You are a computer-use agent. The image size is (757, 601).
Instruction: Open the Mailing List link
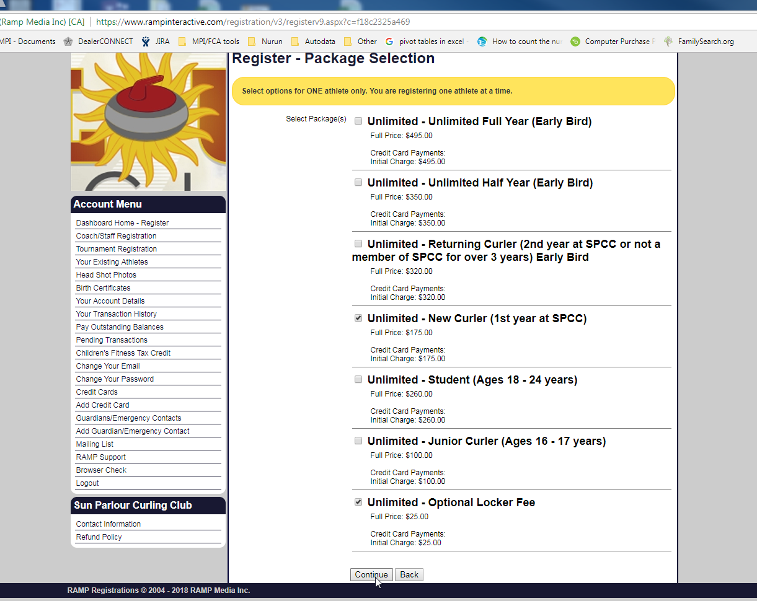95,444
